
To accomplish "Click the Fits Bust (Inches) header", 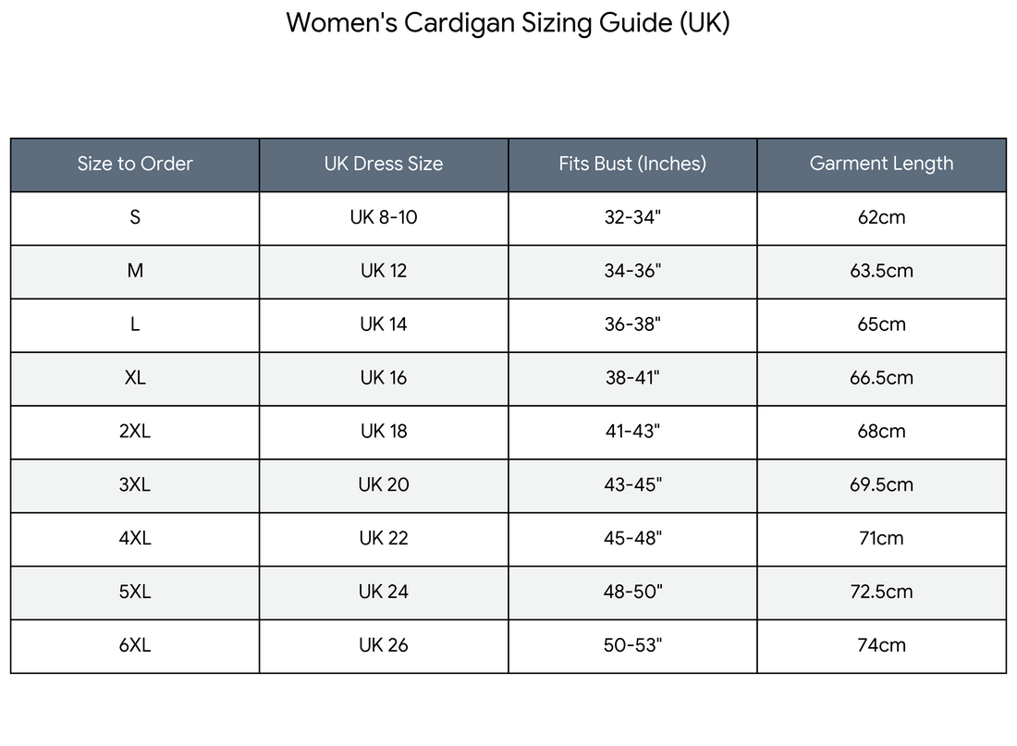I will pos(632,165).
